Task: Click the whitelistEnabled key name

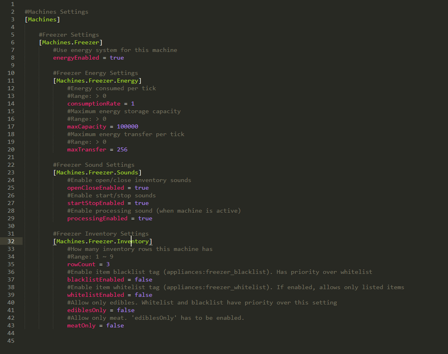Action: click(x=95, y=295)
